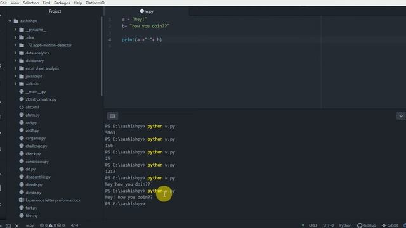Click the close X icon in status bar
The height and width of the screenshot is (228, 406).
(16, 225)
